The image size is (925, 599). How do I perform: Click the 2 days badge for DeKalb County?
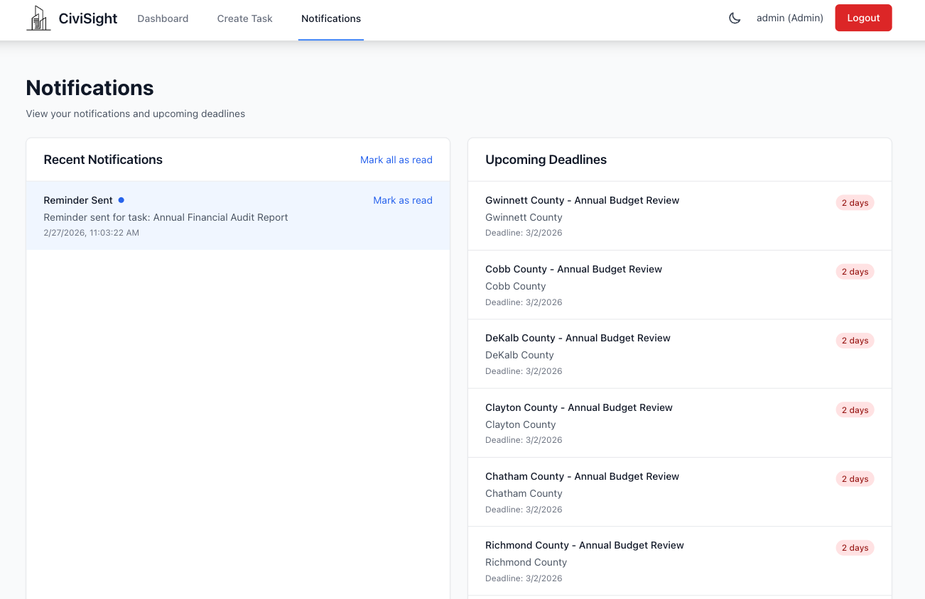854,341
